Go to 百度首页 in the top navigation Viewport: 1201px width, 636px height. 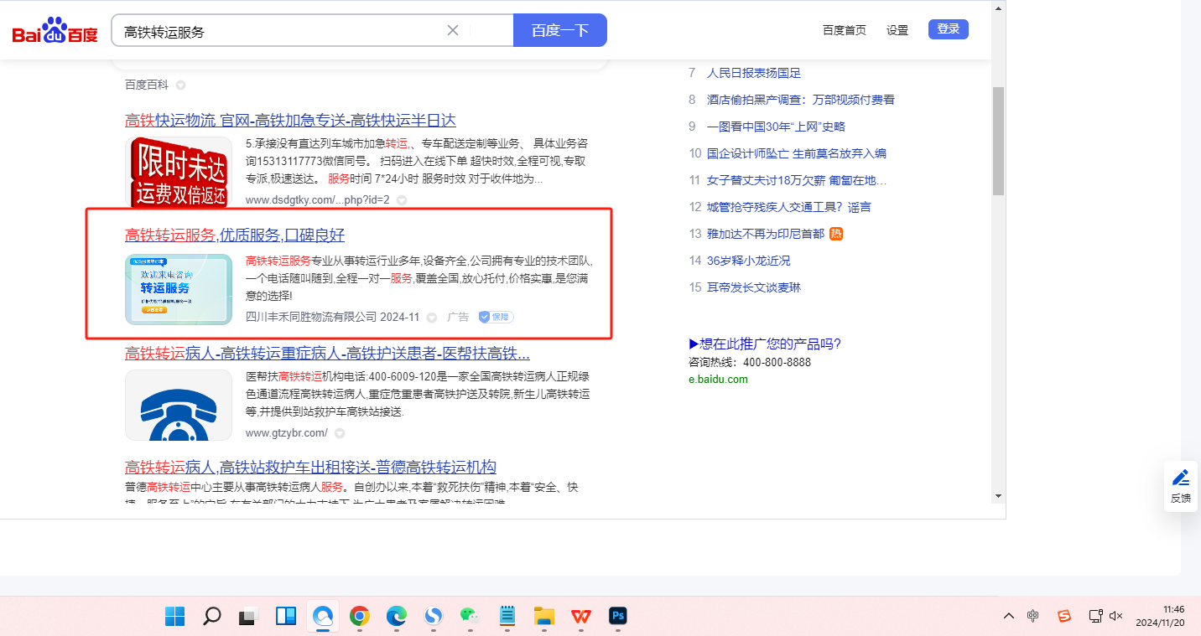[x=844, y=30]
